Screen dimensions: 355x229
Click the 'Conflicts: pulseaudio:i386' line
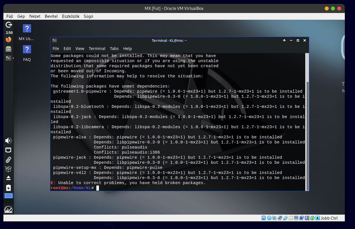point(127,152)
